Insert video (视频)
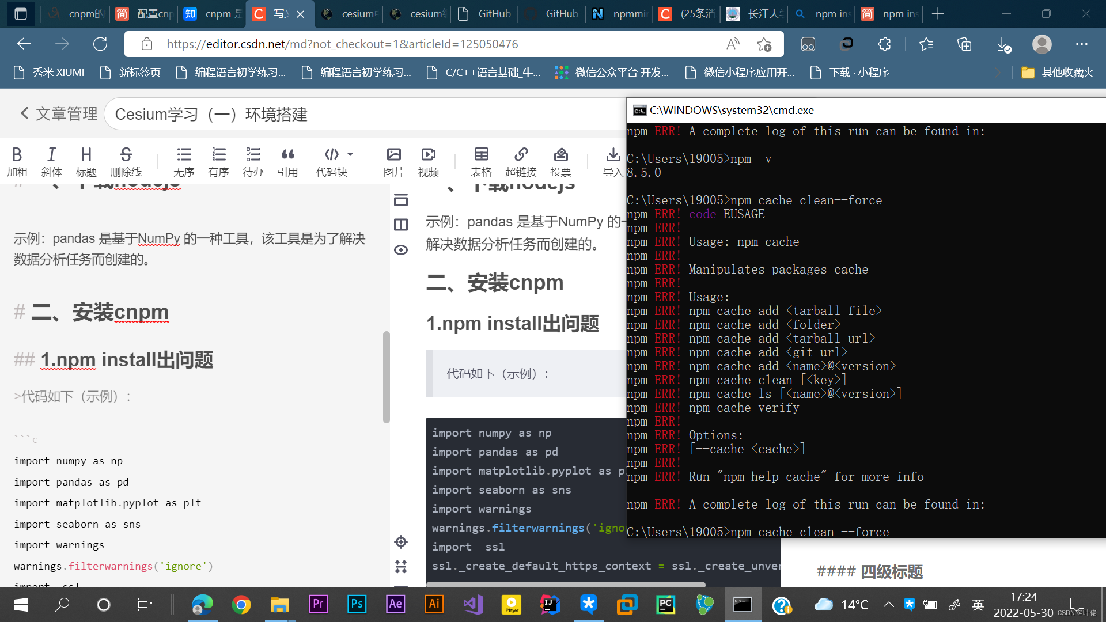Image resolution: width=1106 pixels, height=622 pixels. pyautogui.click(x=429, y=161)
